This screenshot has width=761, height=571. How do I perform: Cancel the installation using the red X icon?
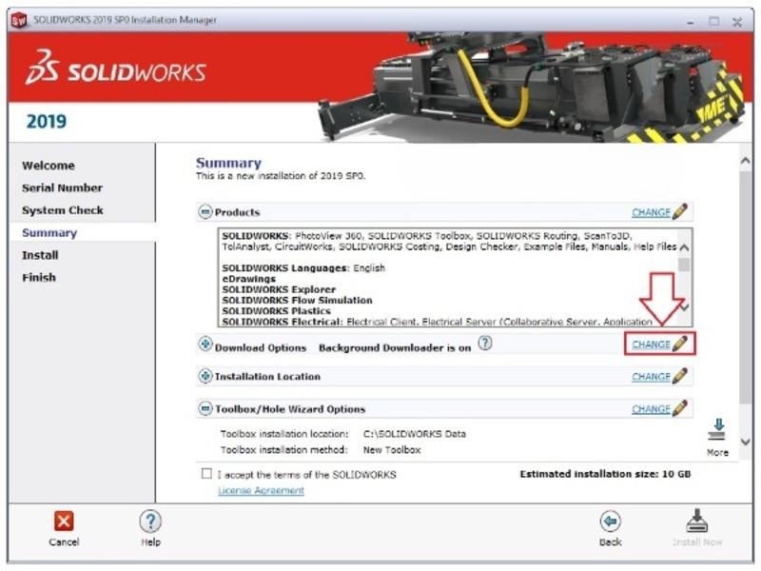tap(62, 521)
